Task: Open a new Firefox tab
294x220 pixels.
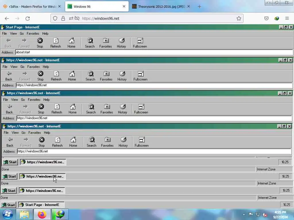Action: click(199, 7)
